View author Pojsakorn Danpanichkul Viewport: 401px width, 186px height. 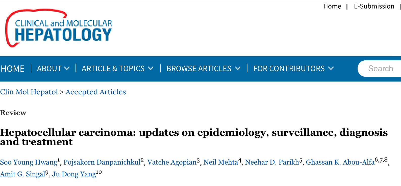102,162
